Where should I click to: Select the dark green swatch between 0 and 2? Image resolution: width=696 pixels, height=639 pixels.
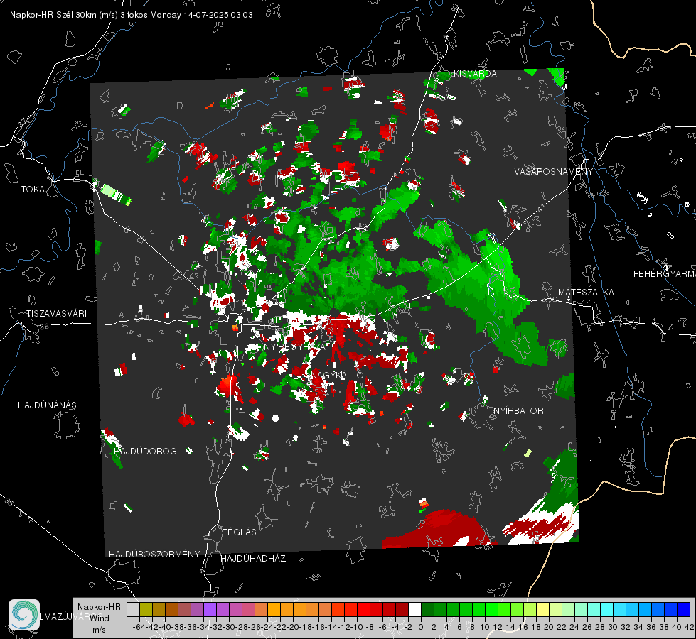(427, 610)
